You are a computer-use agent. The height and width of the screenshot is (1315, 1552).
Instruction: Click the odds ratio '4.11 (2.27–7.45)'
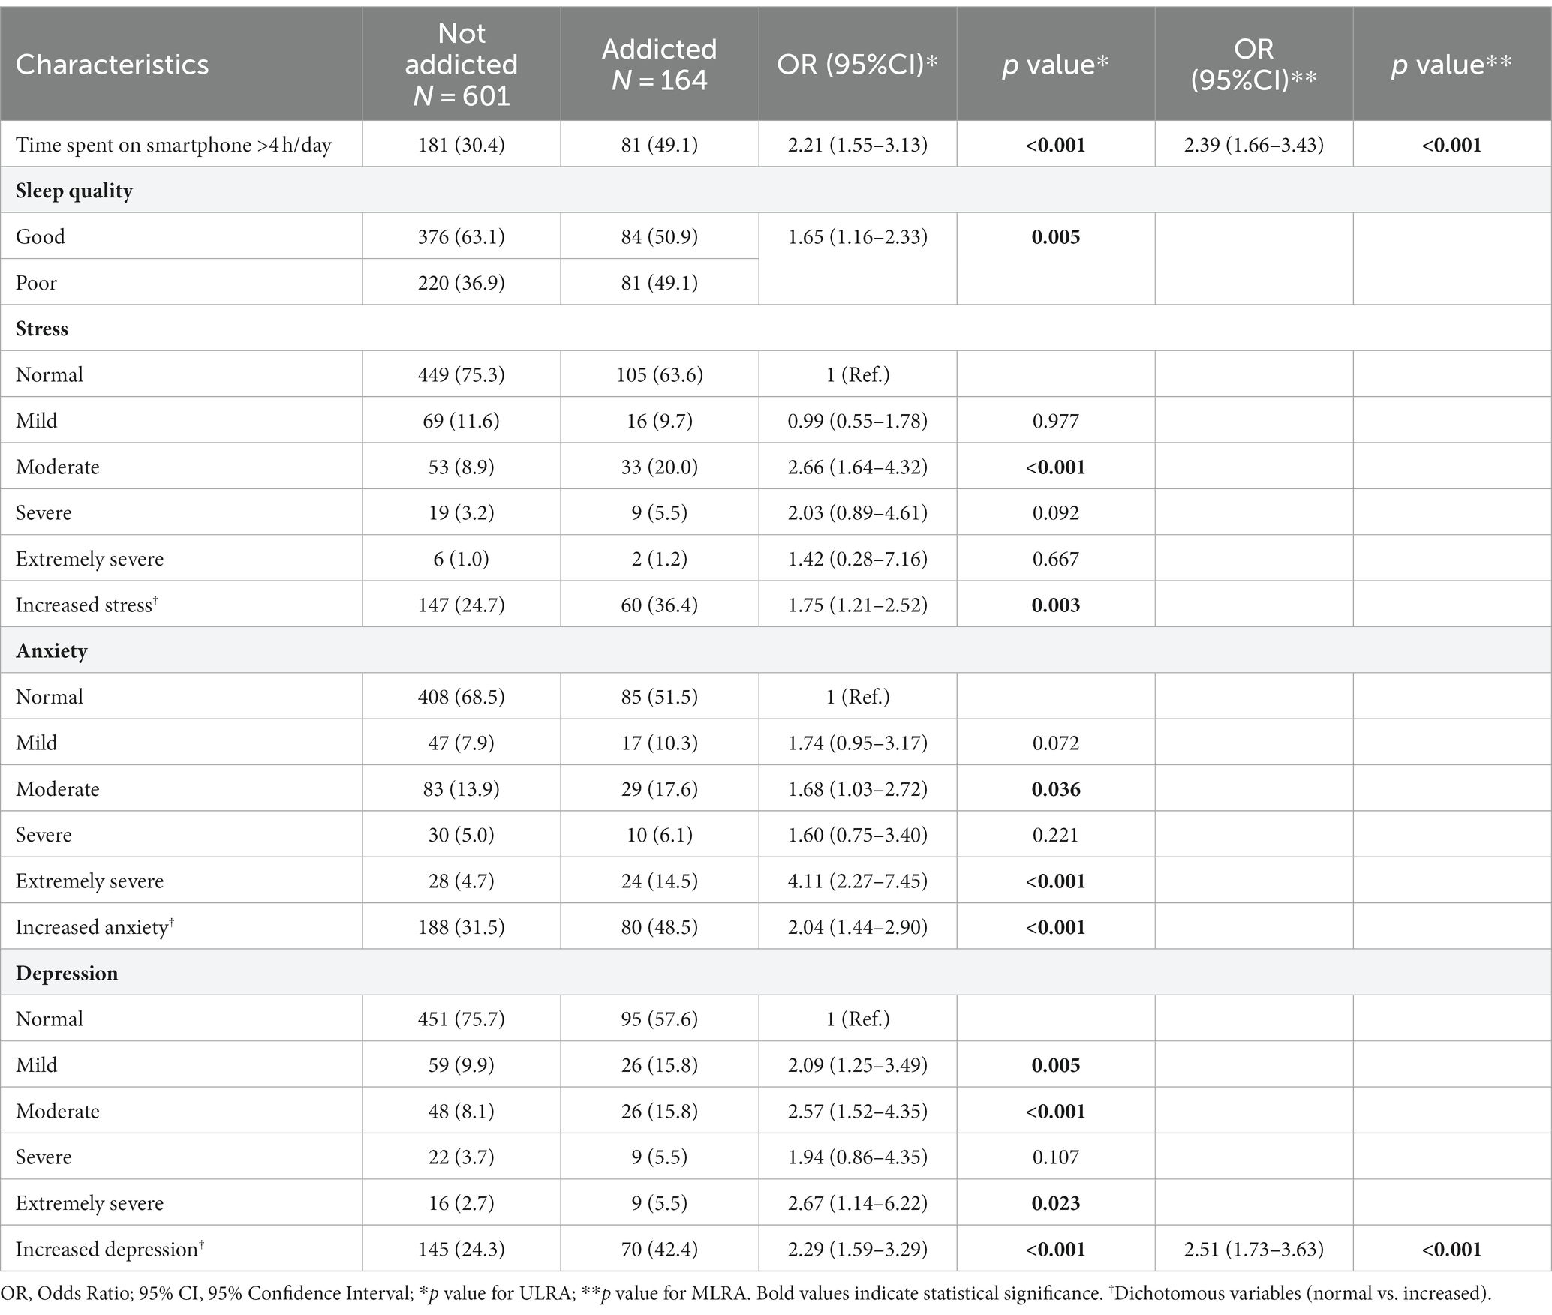point(857,881)
